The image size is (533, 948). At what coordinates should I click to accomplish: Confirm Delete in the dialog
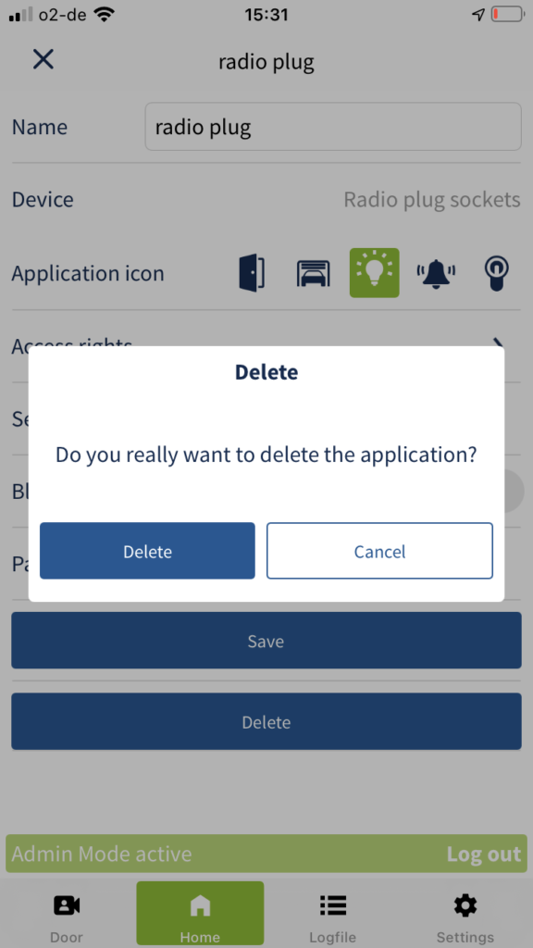(147, 551)
